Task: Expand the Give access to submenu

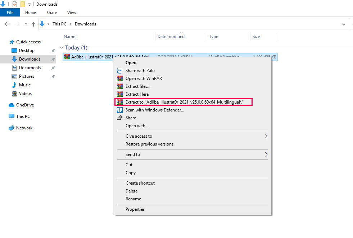Action: [x=266, y=136]
